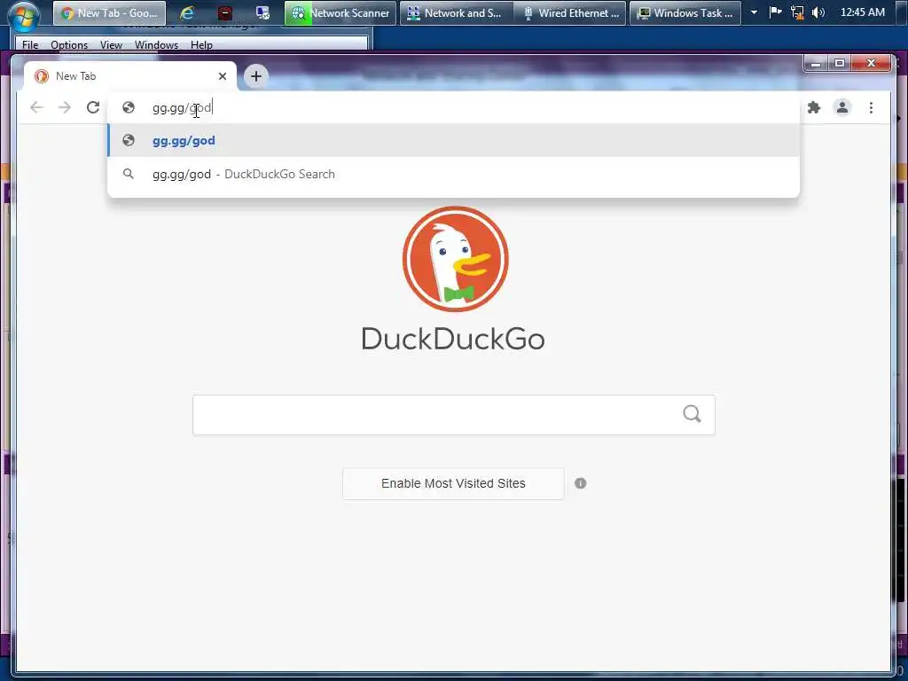Switch to Network and Sharing taskbar window
The width and height of the screenshot is (908, 681).
click(456, 12)
